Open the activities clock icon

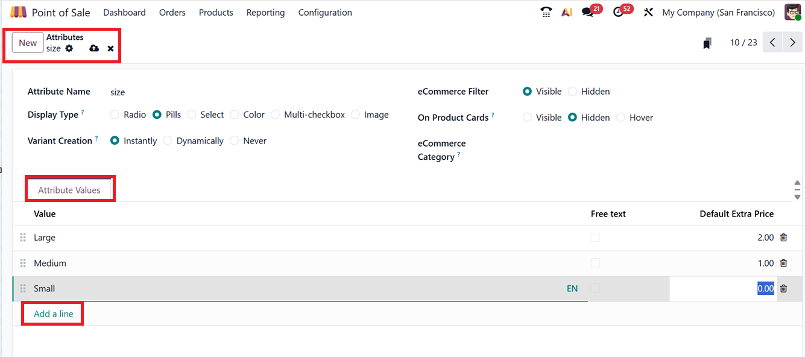click(x=618, y=12)
